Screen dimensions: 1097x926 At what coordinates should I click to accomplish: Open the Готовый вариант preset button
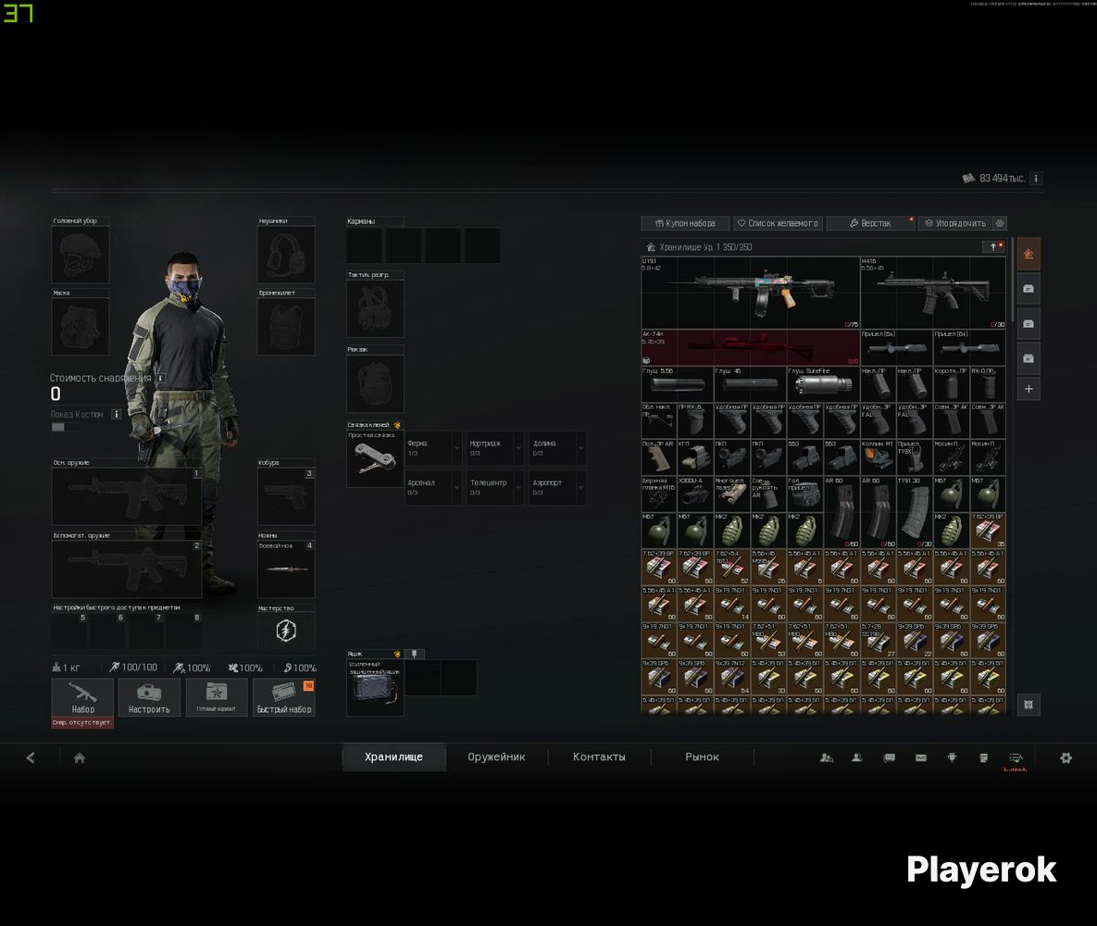pyautogui.click(x=217, y=697)
